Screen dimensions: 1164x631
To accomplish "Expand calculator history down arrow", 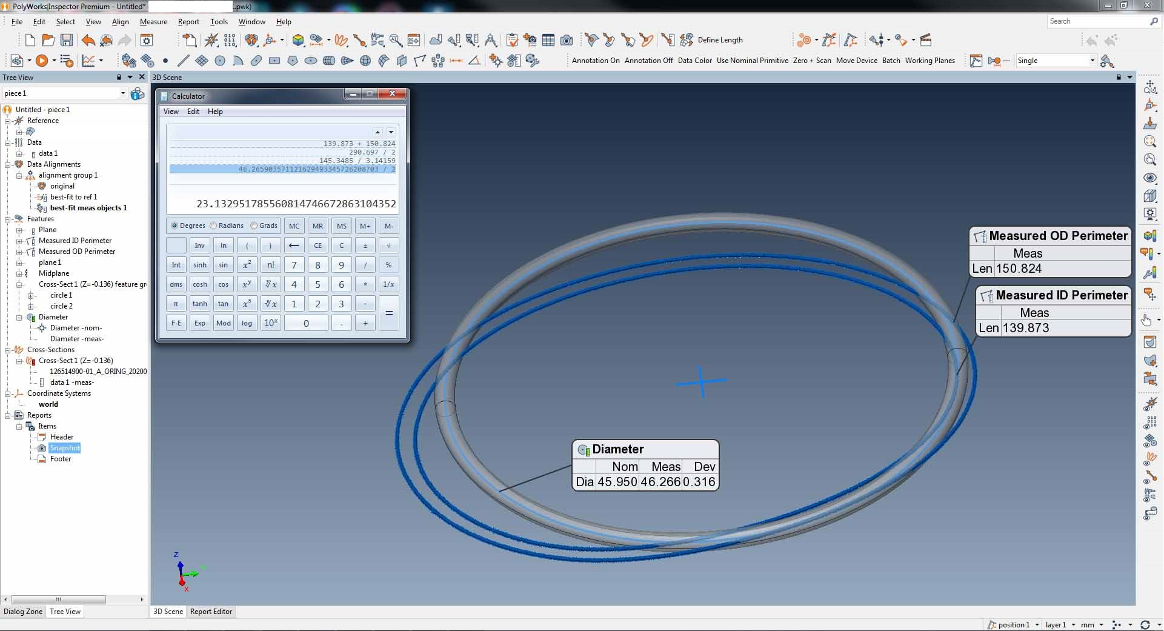I will click(x=391, y=132).
